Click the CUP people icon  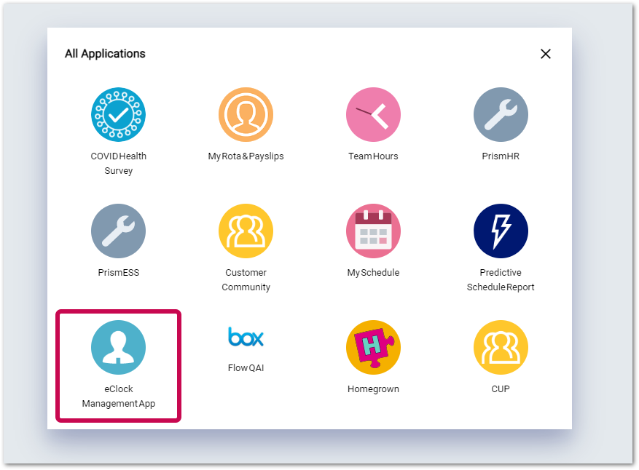pyautogui.click(x=501, y=347)
